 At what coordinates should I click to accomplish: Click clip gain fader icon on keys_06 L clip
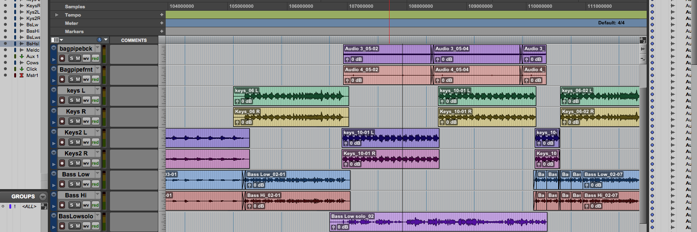(238, 101)
